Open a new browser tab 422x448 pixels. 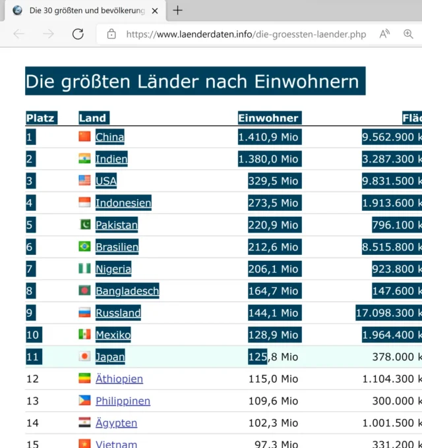177,11
